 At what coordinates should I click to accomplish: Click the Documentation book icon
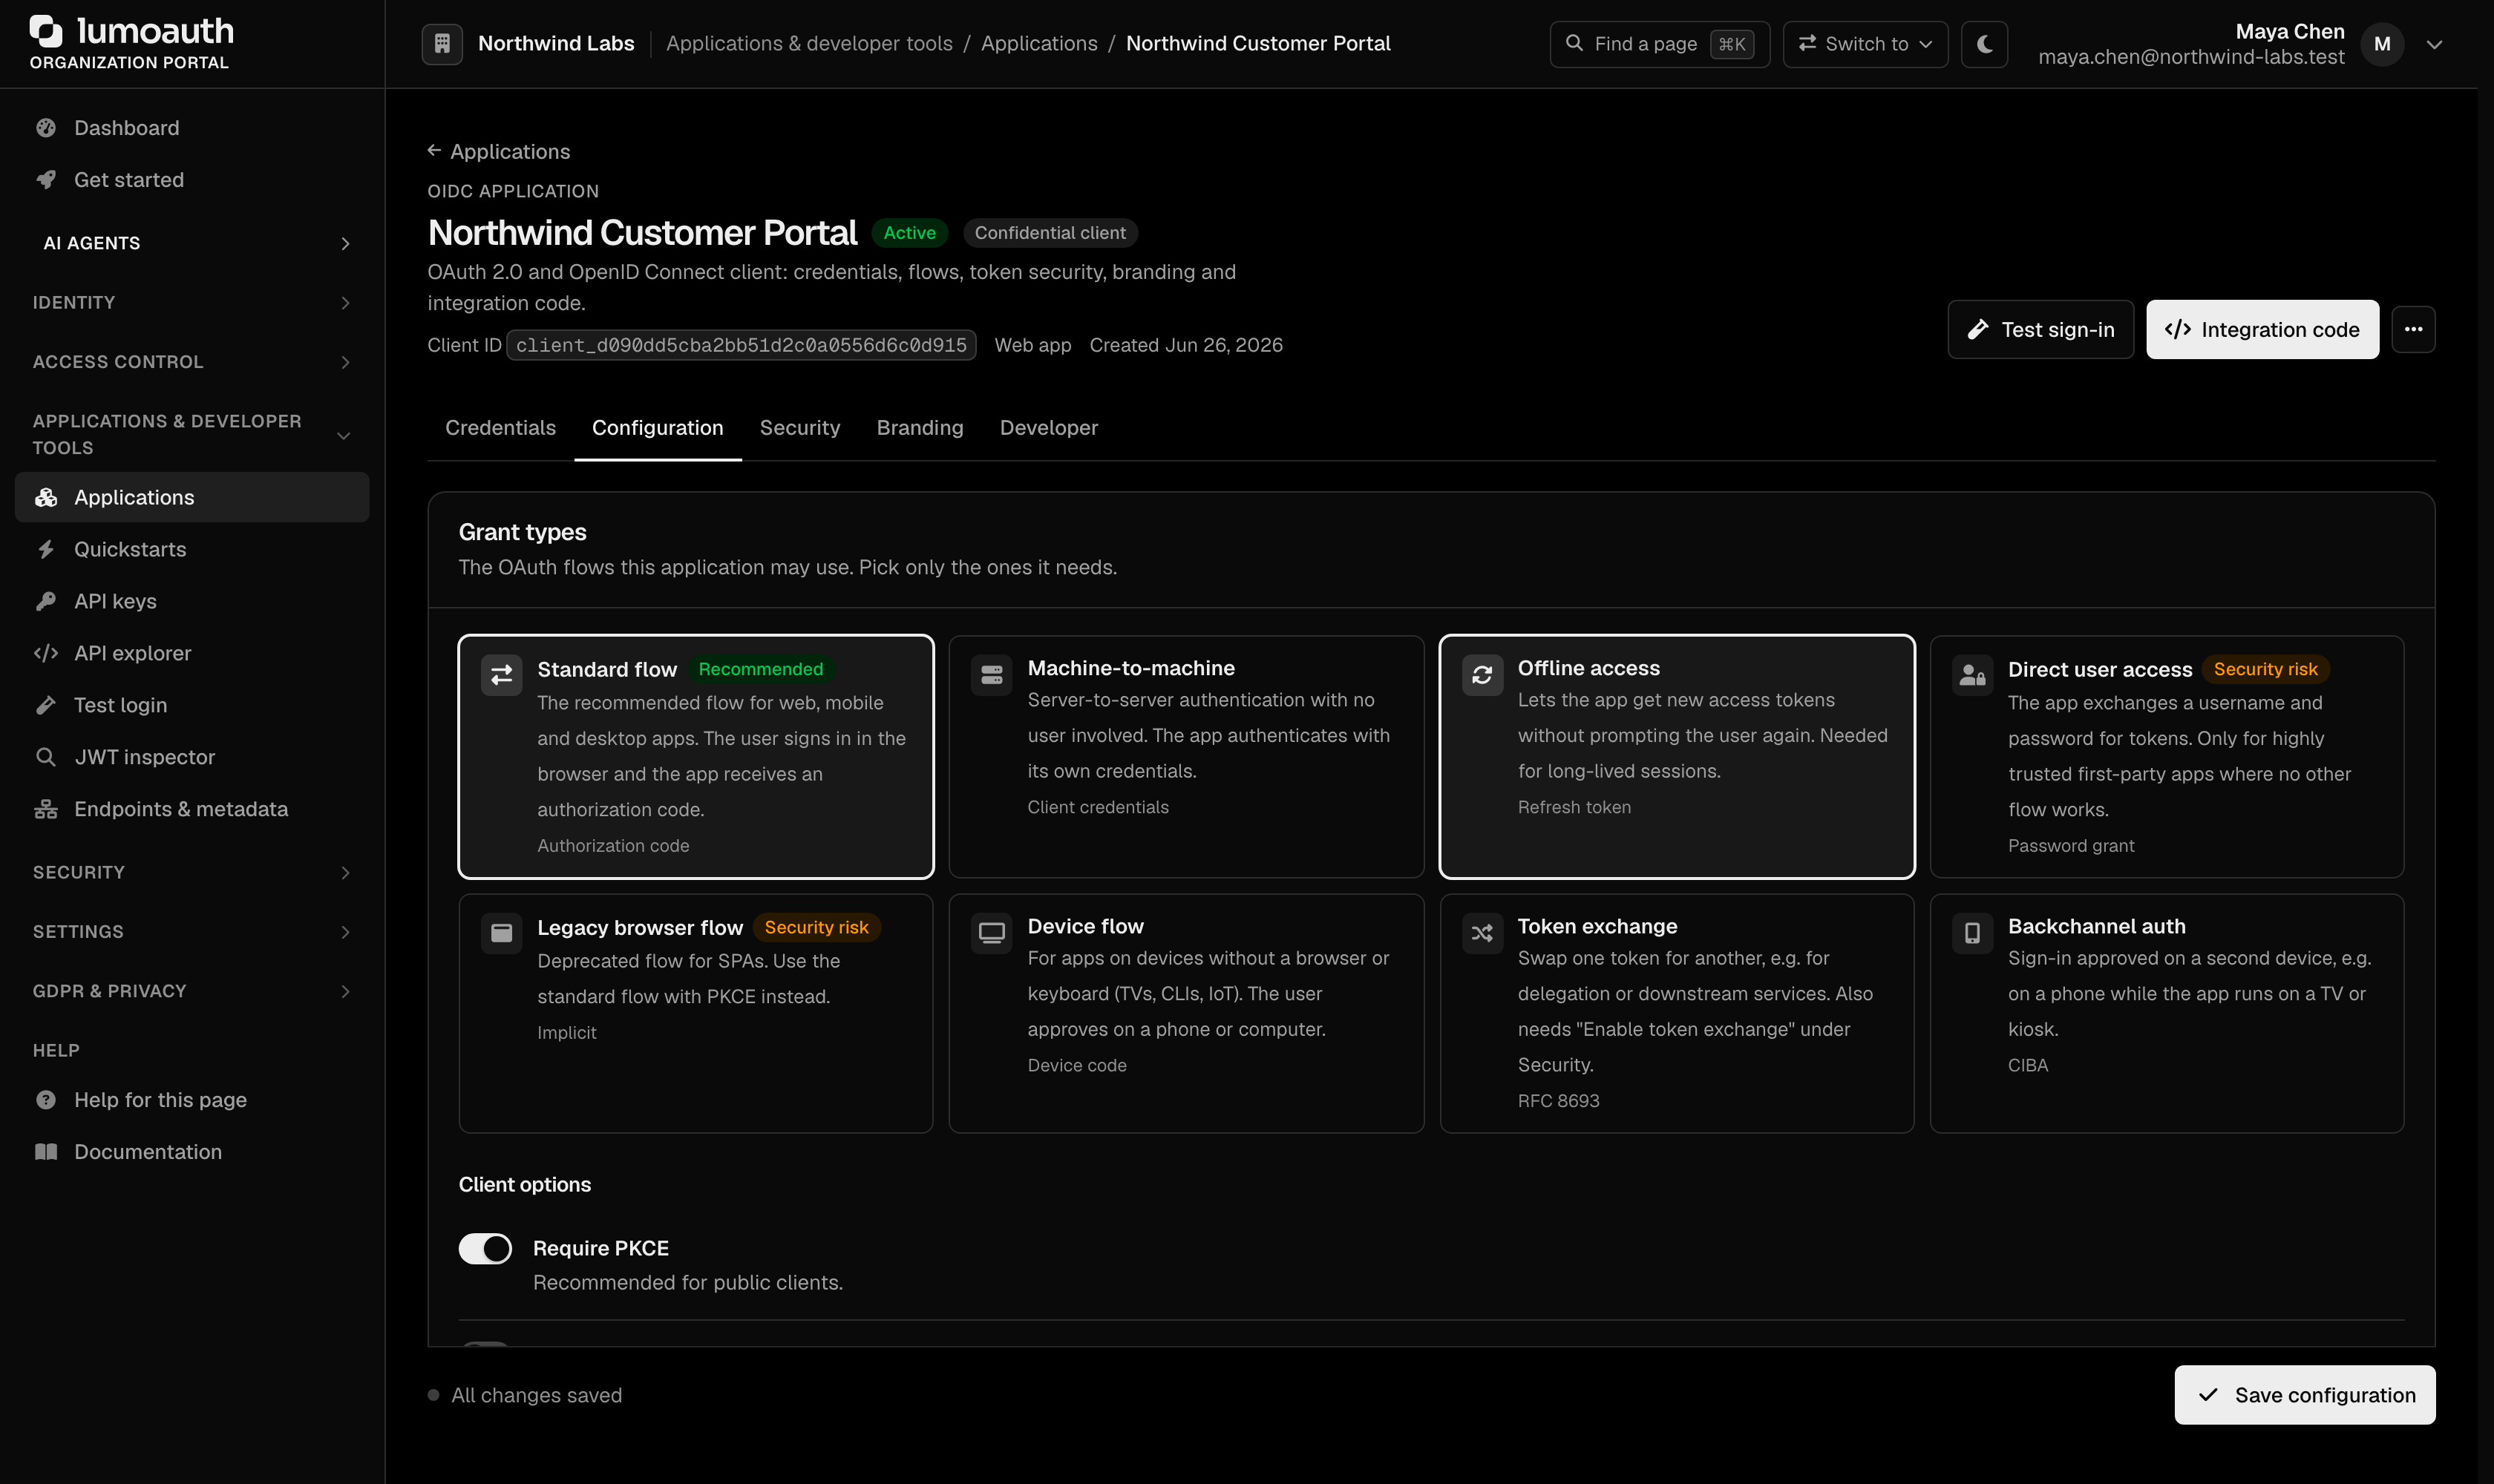click(46, 1152)
